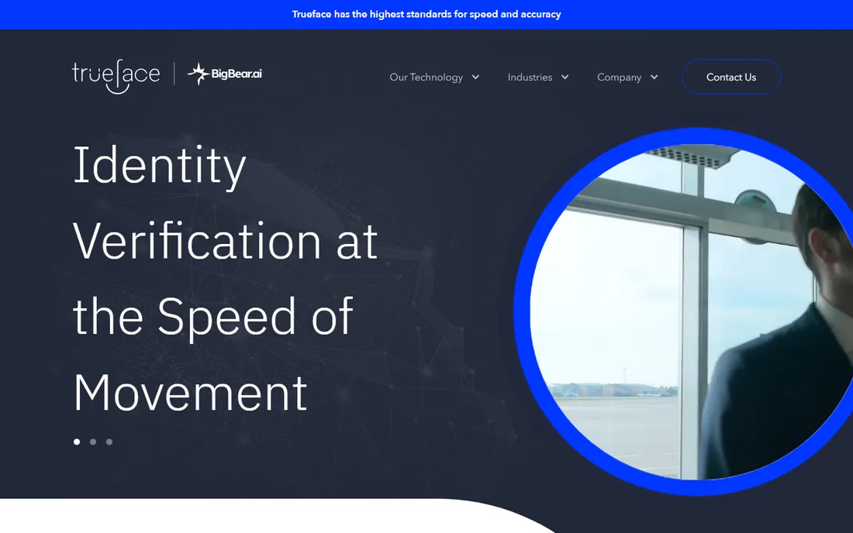Click the BigBear.ai logo

pos(225,74)
